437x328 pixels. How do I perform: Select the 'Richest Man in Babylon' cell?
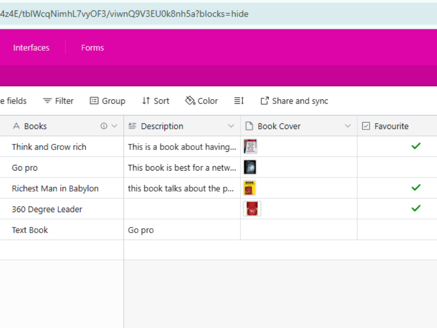[62, 188]
